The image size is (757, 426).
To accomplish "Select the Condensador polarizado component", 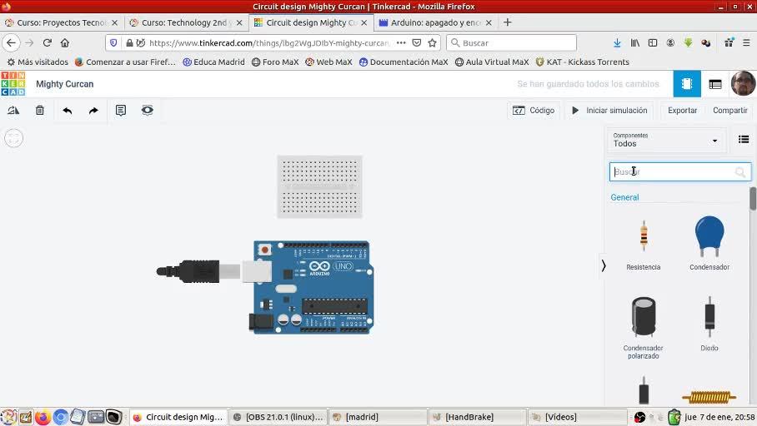I will tap(643, 328).
